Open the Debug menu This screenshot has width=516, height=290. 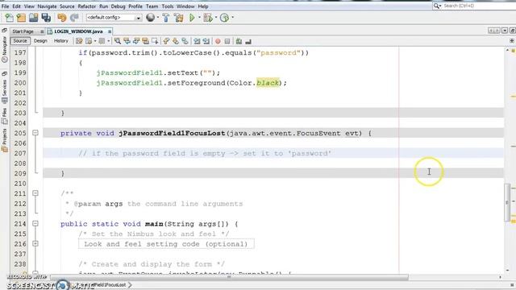pyautogui.click(x=119, y=6)
